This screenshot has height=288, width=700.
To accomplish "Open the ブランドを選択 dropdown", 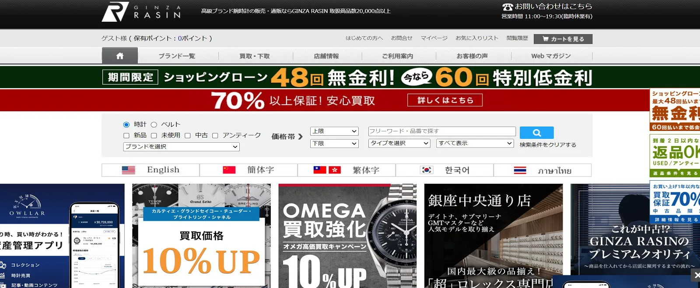I will pos(181,147).
